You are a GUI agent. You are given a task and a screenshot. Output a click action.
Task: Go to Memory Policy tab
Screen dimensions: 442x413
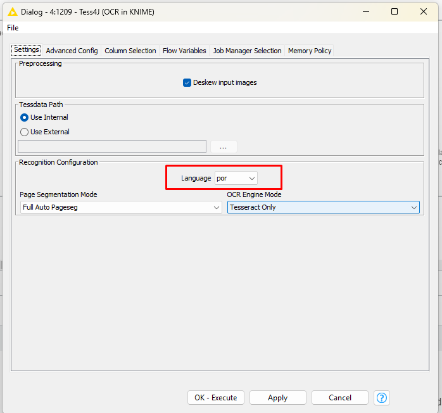point(310,51)
